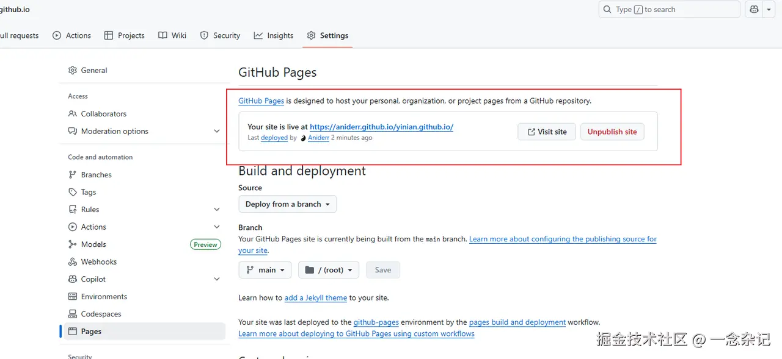Click the Branches git icon
Viewport: 782px width, 359px height.
(x=73, y=174)
